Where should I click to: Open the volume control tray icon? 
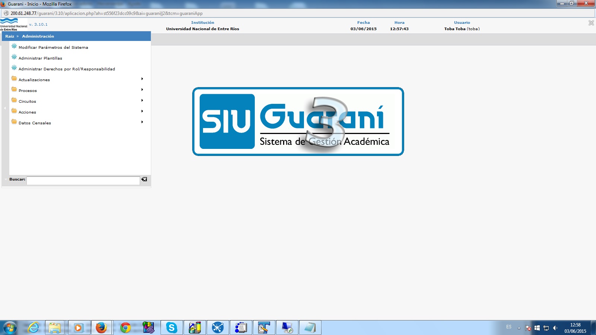555,328
